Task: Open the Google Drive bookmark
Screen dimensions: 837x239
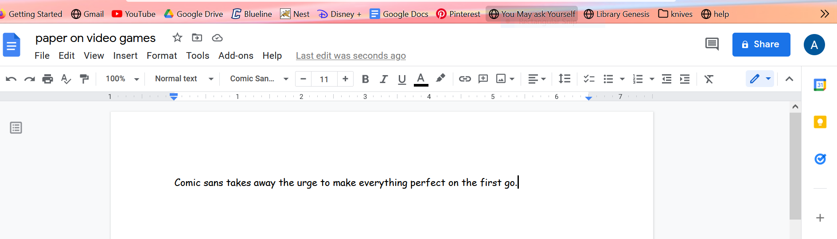Action: [x=193, y=14]
